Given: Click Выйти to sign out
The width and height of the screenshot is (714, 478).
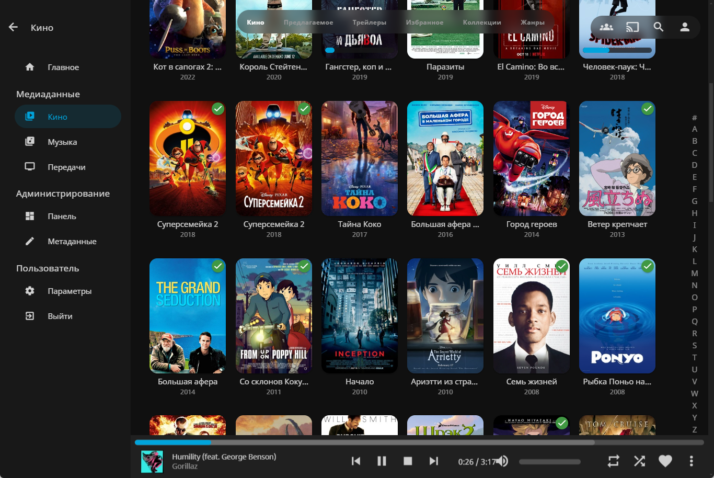Looking at the screenshot, I should 68,316.
